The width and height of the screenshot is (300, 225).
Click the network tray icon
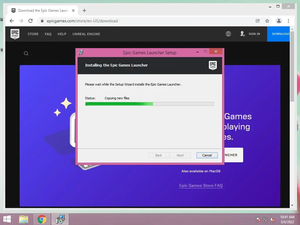tap(265, 219)
